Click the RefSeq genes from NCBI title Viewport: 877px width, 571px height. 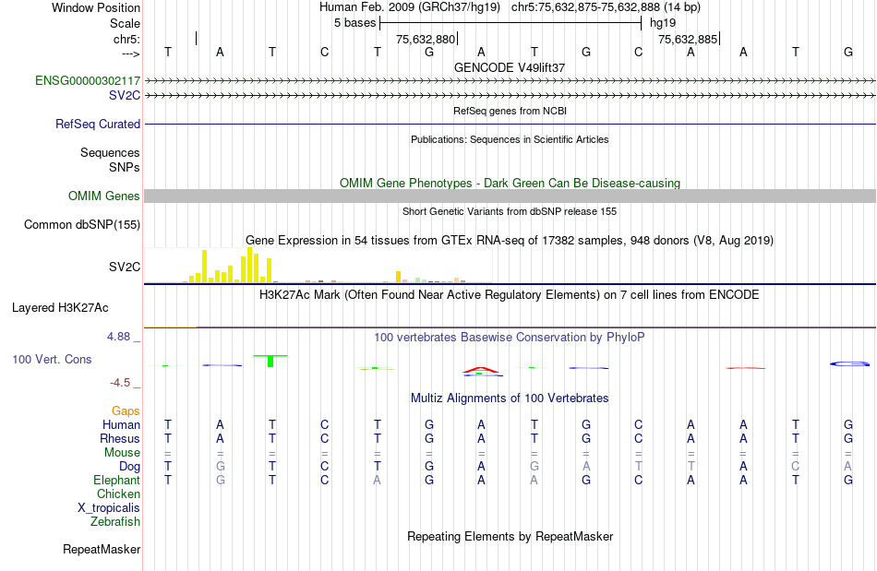[510, 111]
